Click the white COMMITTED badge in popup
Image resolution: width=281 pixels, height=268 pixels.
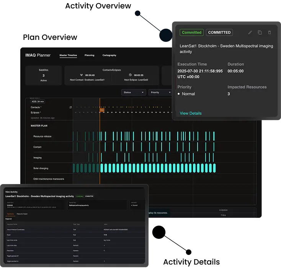219,33
